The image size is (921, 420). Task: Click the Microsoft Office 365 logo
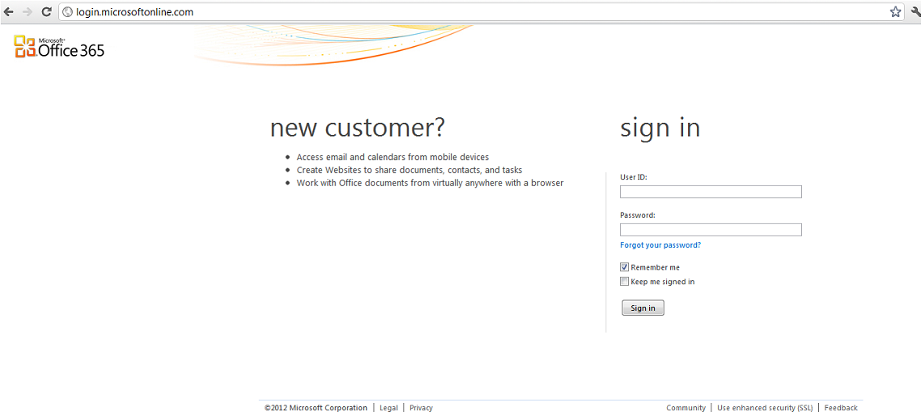59,47
